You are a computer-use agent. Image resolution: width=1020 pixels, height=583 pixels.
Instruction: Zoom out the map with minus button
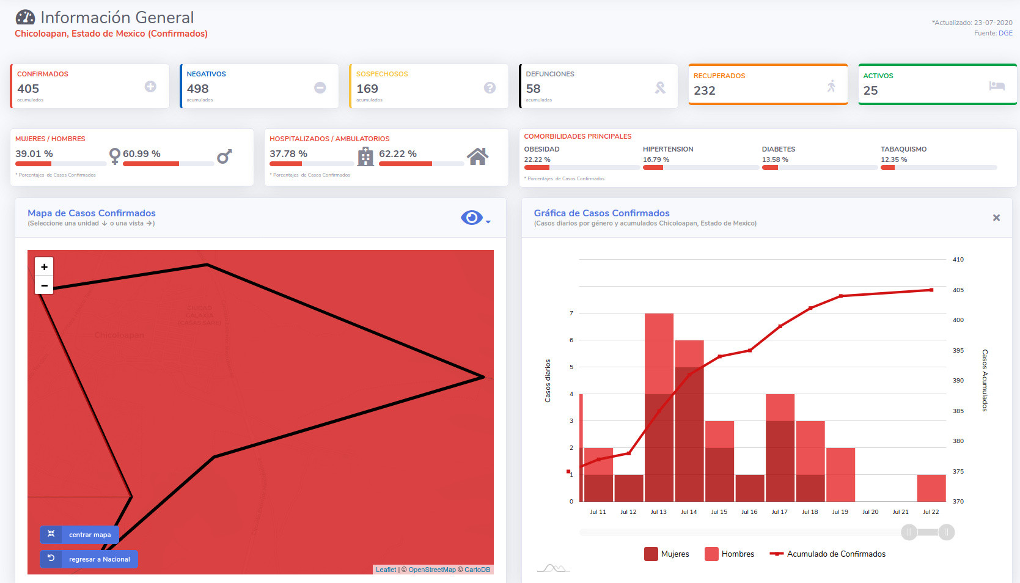tap(44, 285)
